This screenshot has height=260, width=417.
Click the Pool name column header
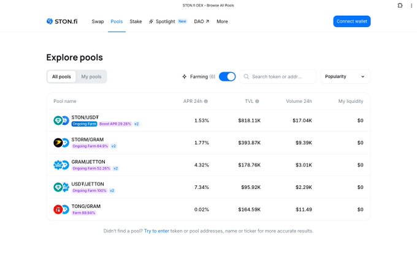click(65, 101)
